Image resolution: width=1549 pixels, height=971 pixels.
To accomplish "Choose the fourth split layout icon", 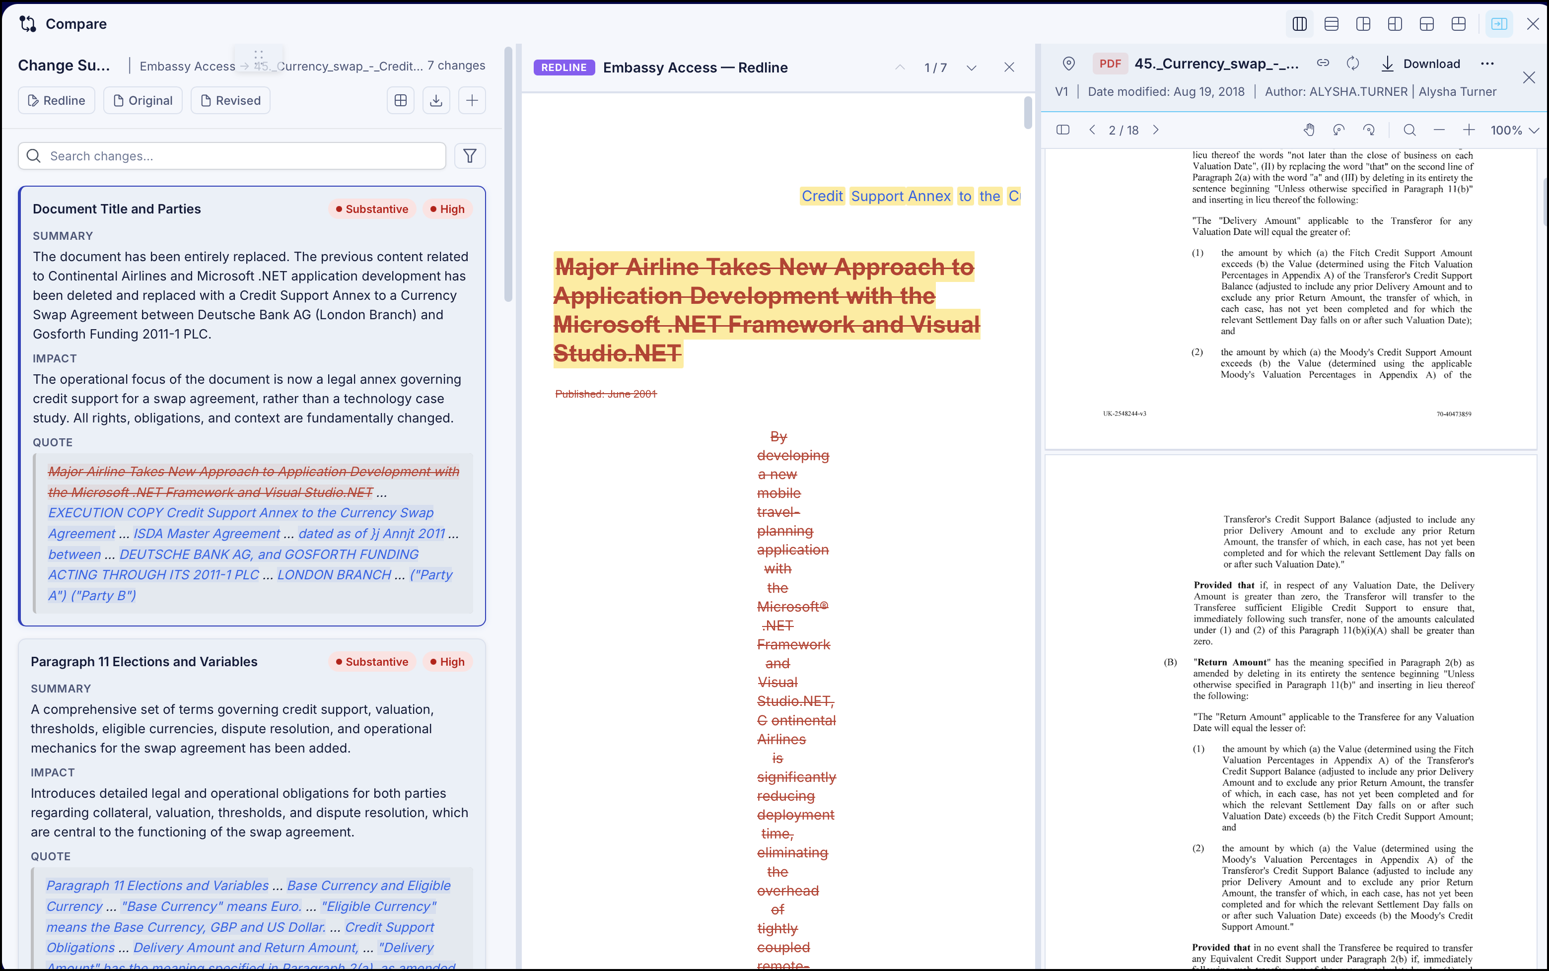I will tap(1395, 24).
